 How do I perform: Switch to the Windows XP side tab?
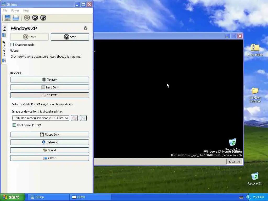4,51
